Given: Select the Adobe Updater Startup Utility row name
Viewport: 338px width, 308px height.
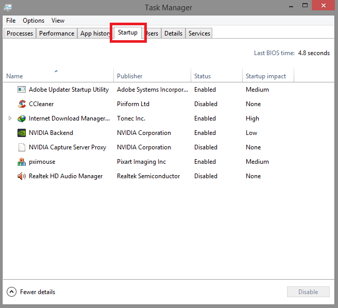Looking at the screenshot, I should [x=69, y=90].
